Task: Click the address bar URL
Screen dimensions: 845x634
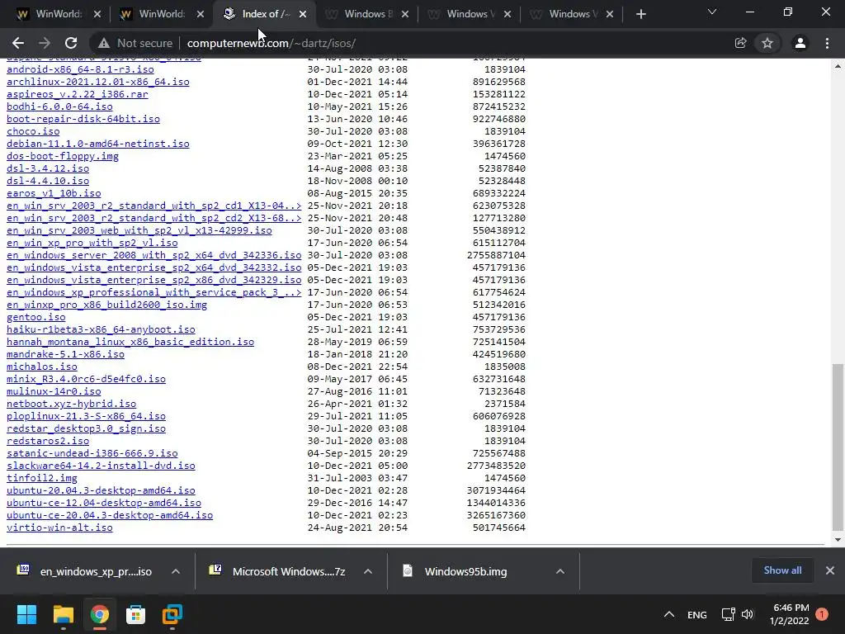Action: pos(271,43)
